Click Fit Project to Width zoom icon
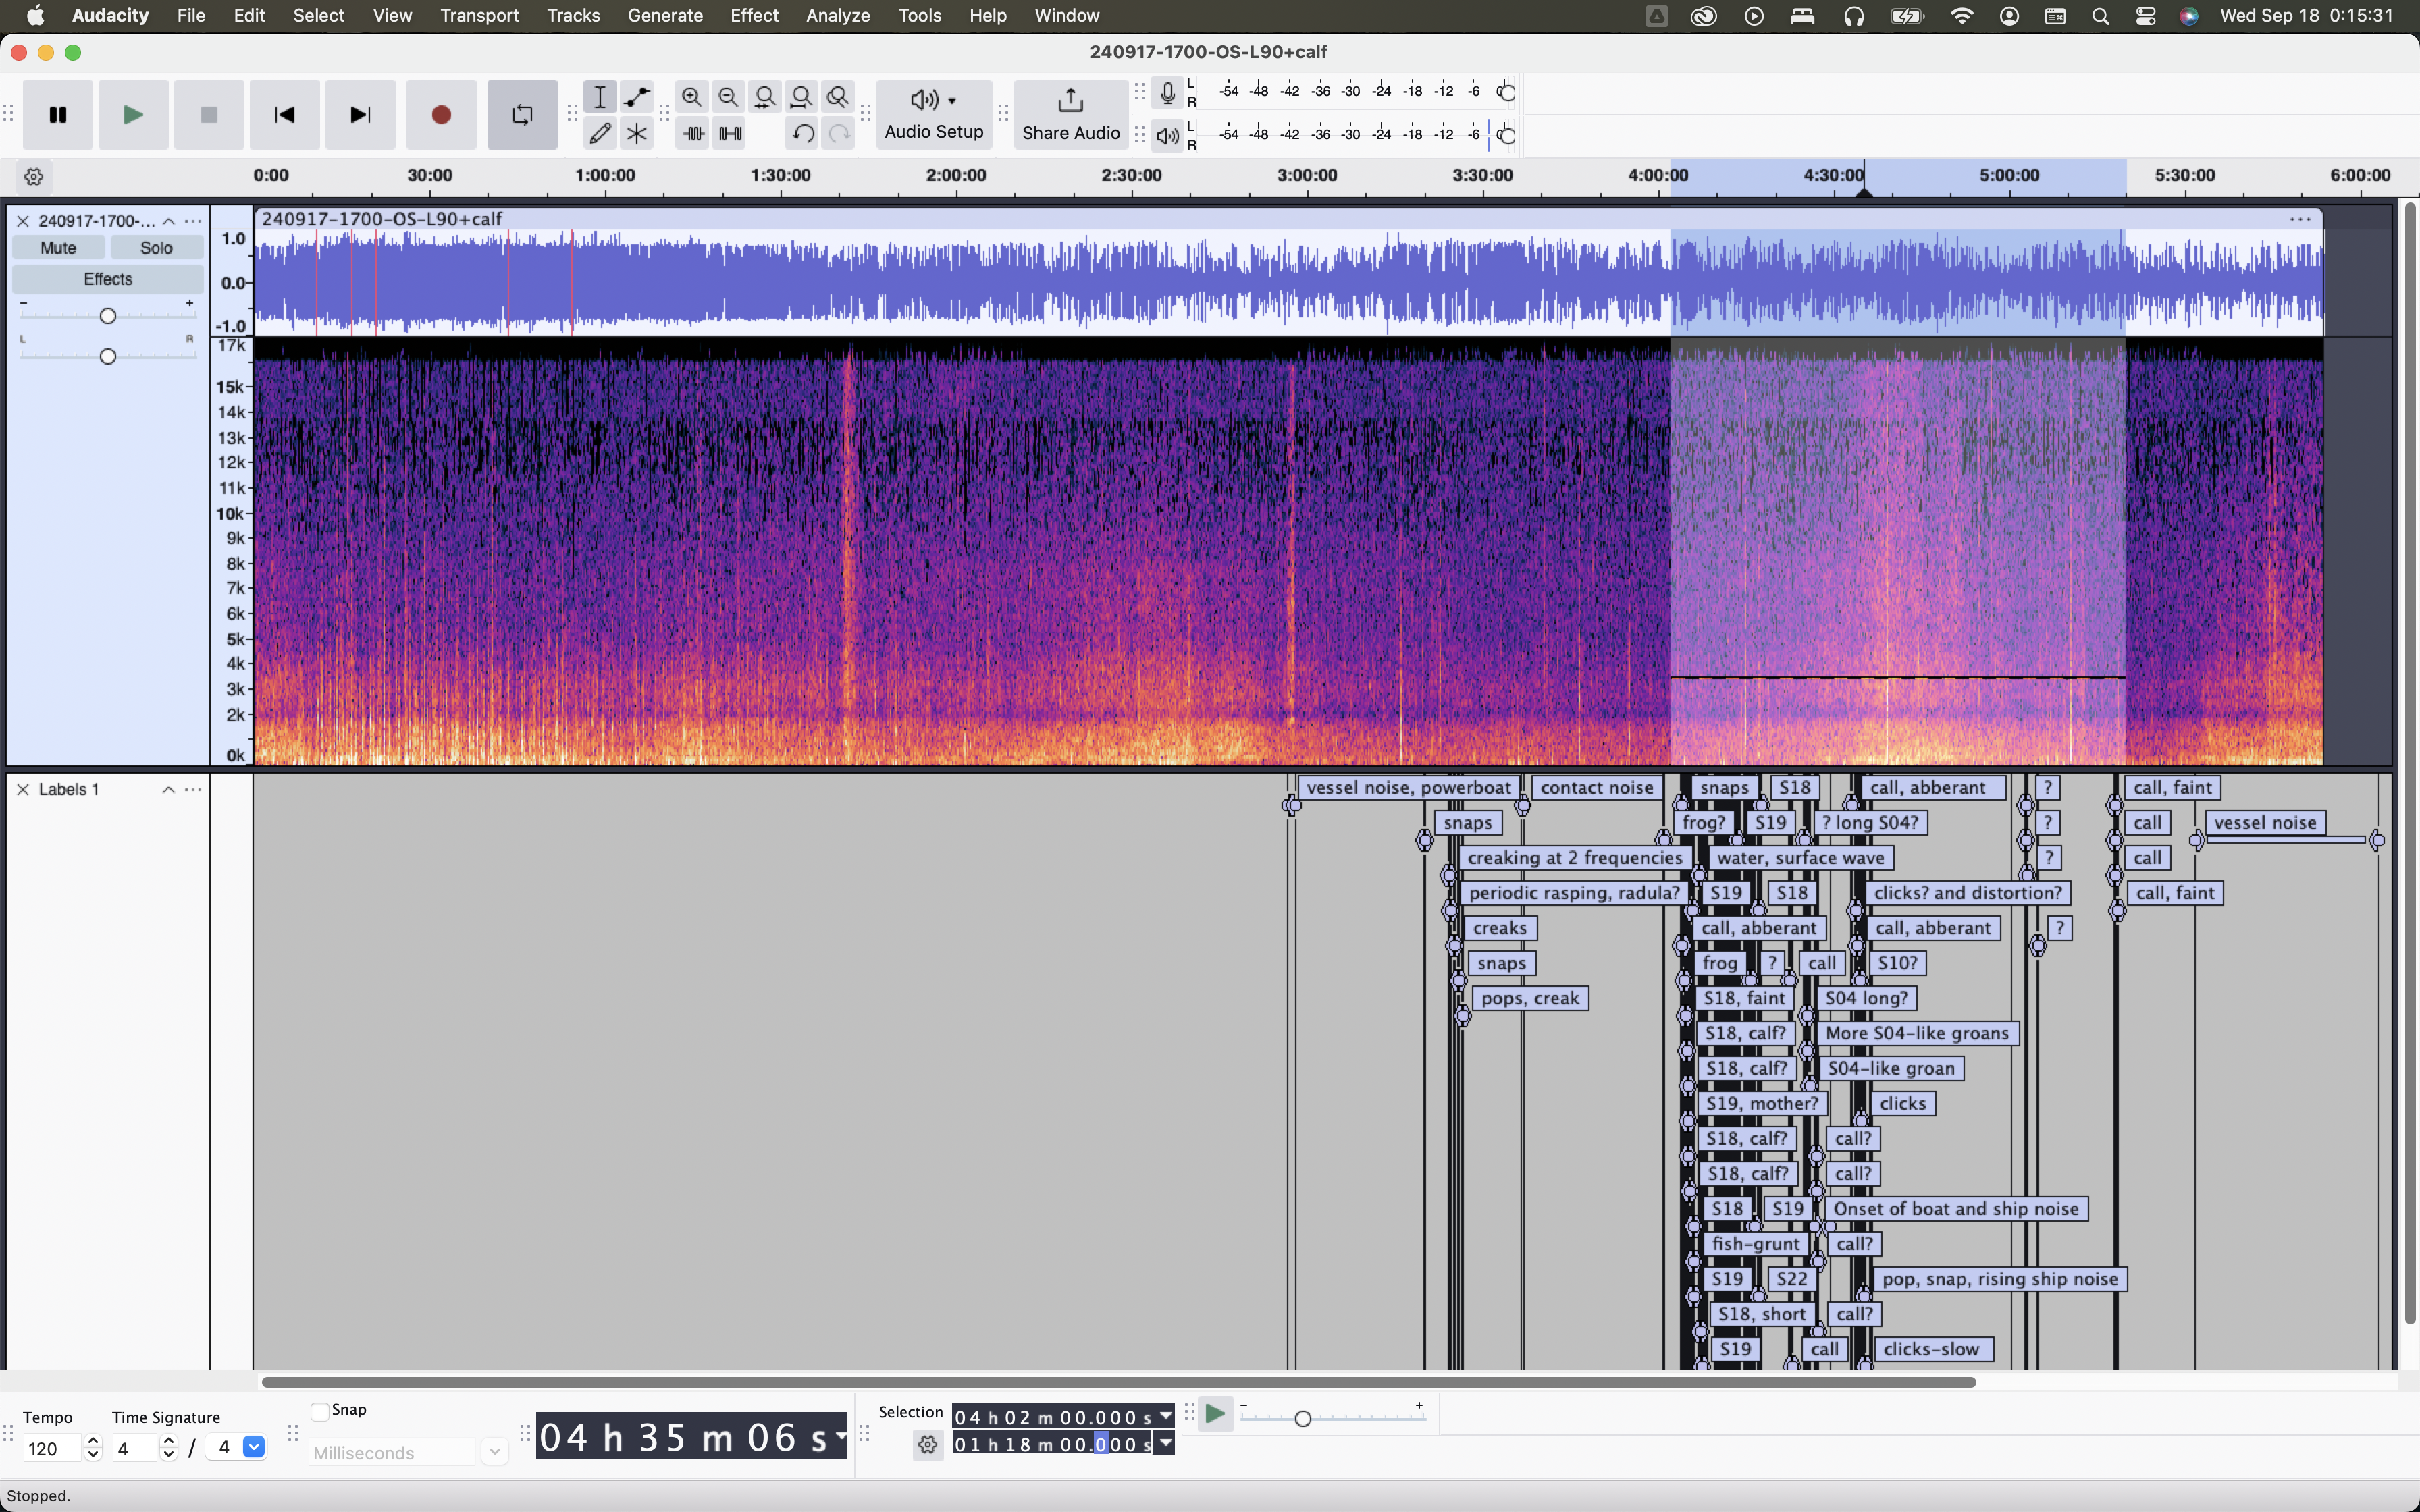Screen dimensions: 2420x1512 801,97
